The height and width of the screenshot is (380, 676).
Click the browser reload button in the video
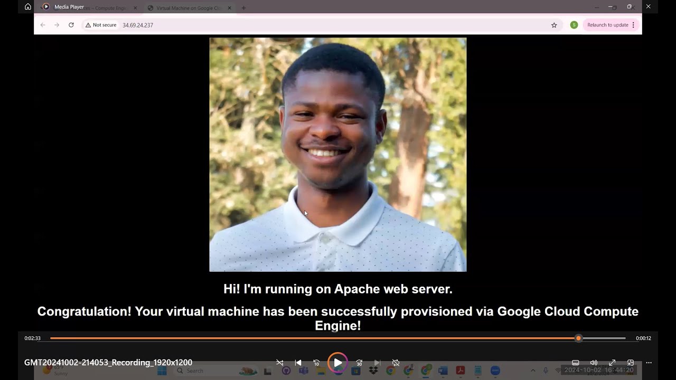pos(71,25)
